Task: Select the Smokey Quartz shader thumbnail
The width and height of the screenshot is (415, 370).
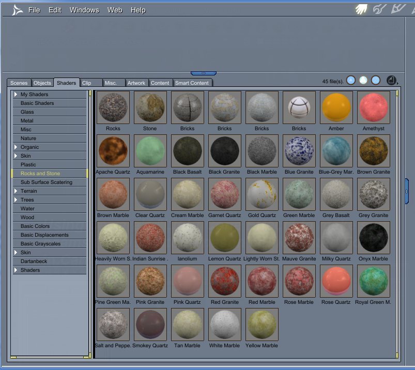Action: tap(150, 325)
